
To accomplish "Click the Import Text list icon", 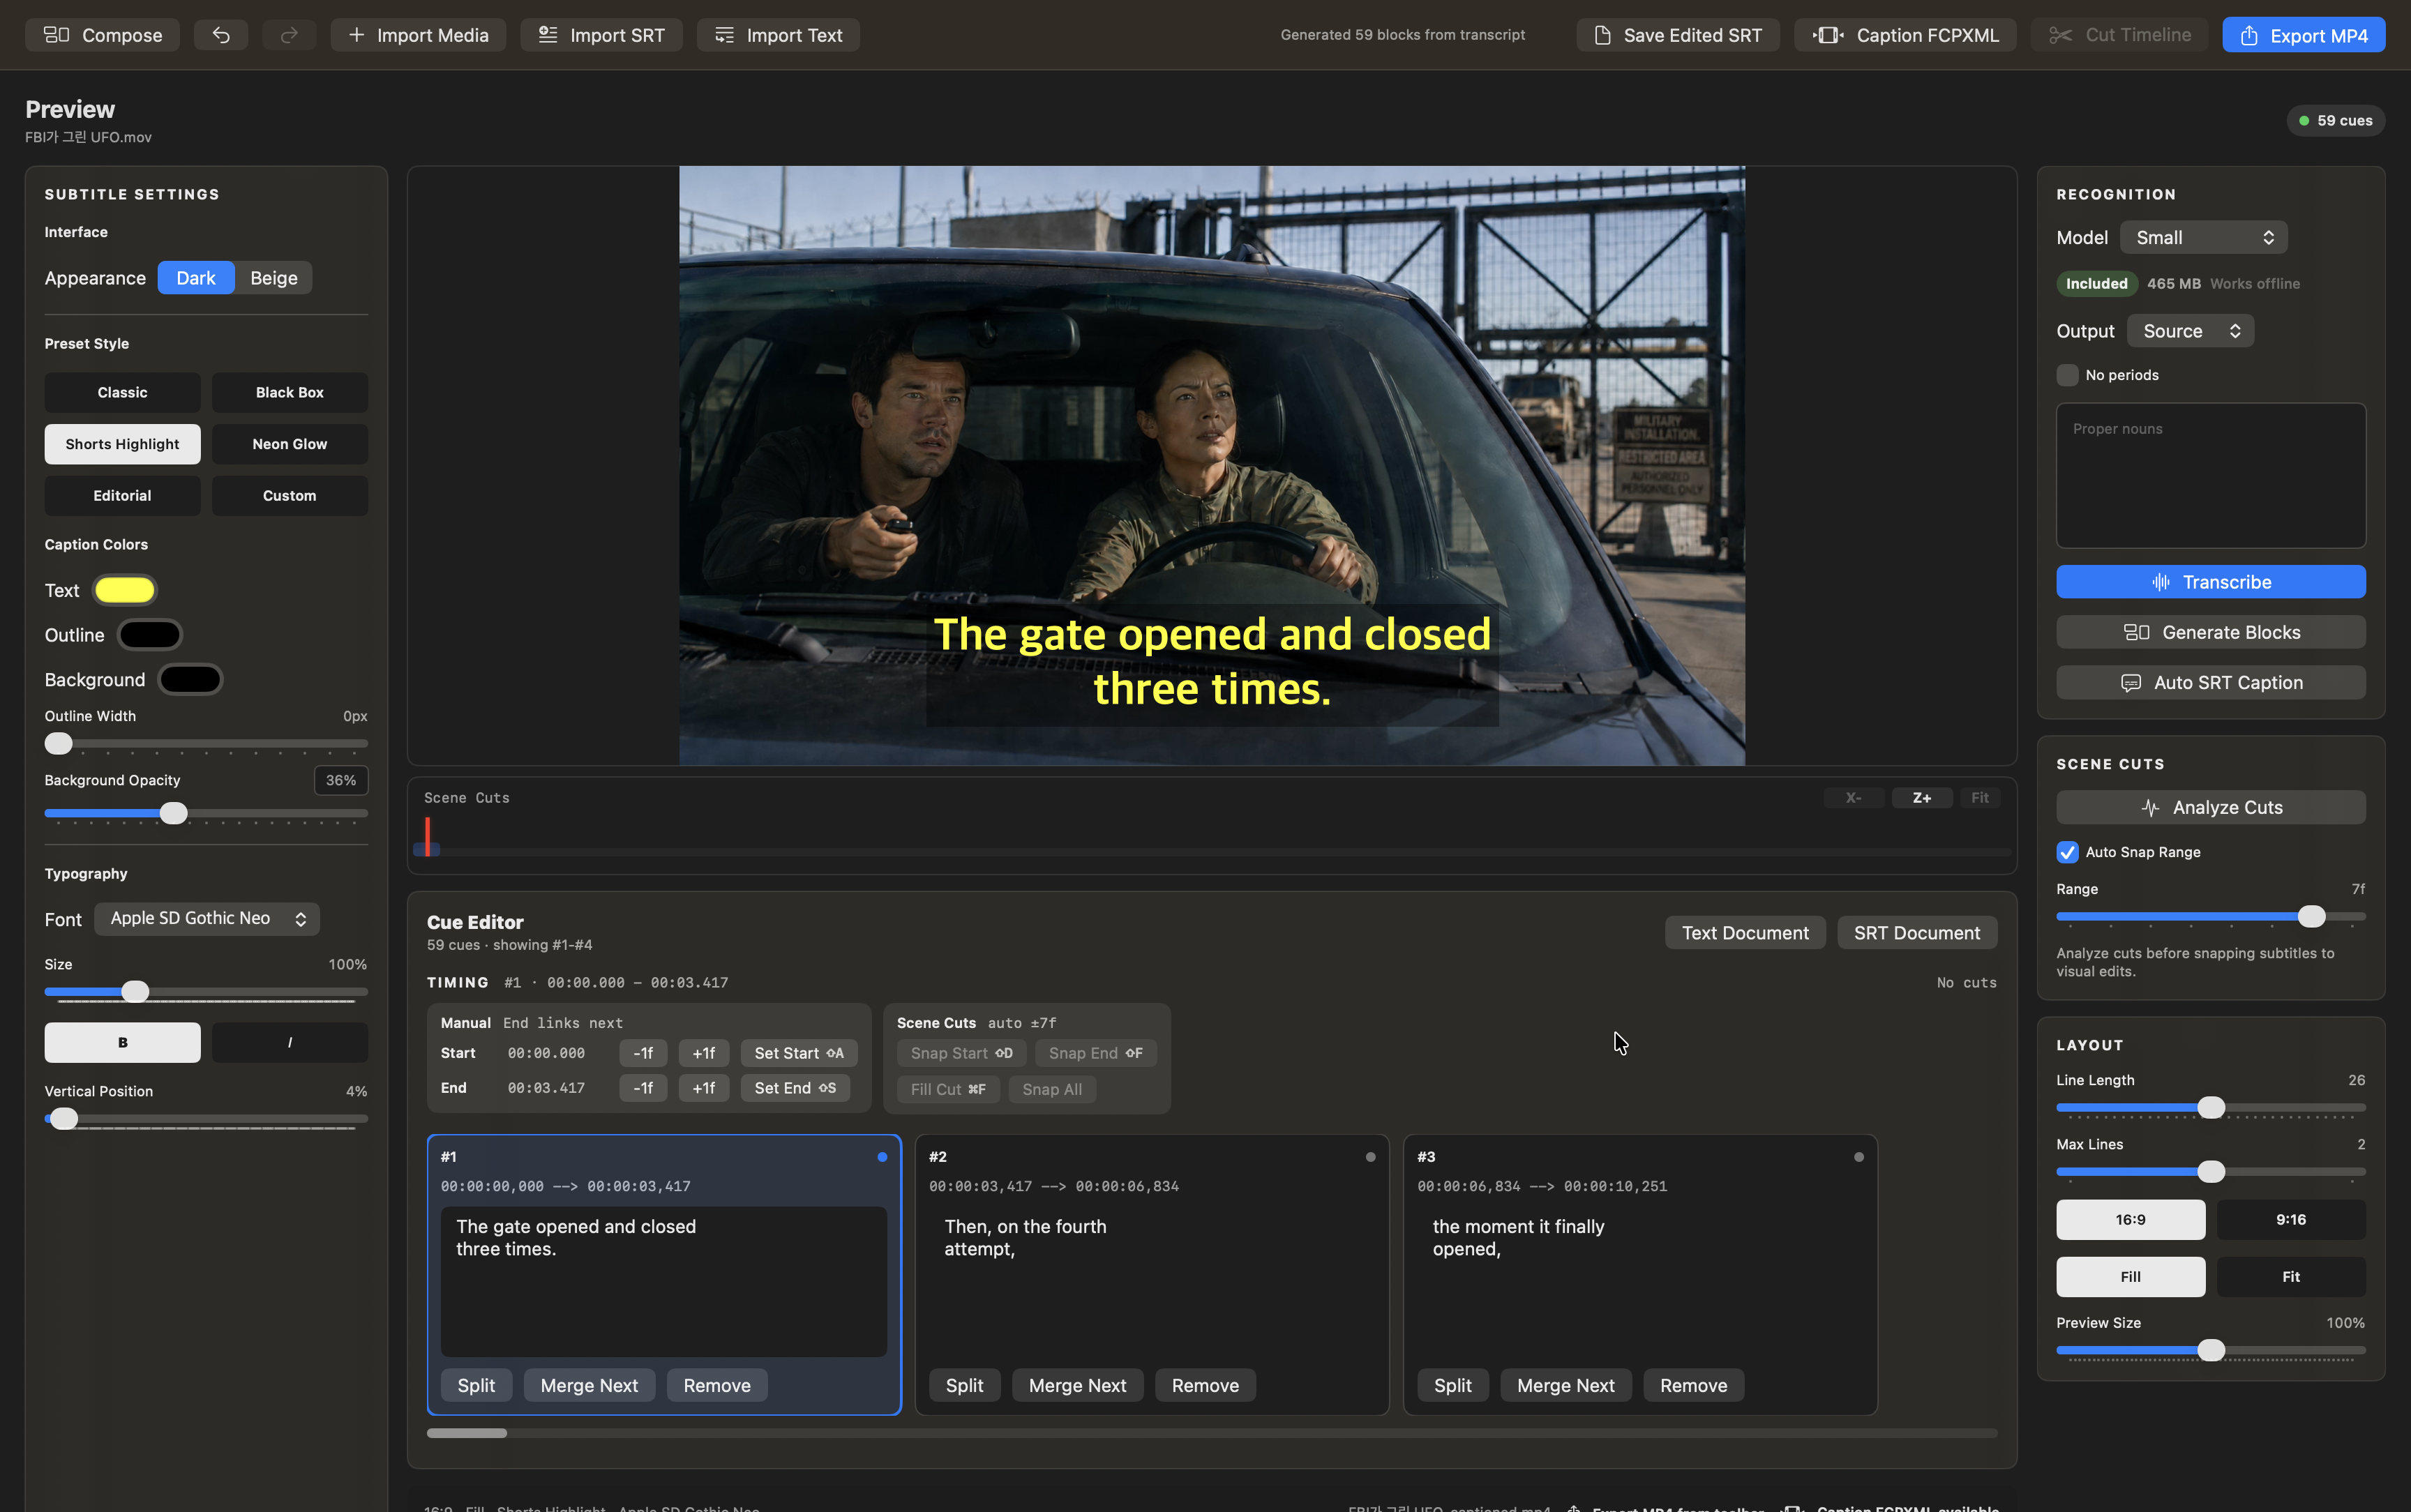I will 725,35.
